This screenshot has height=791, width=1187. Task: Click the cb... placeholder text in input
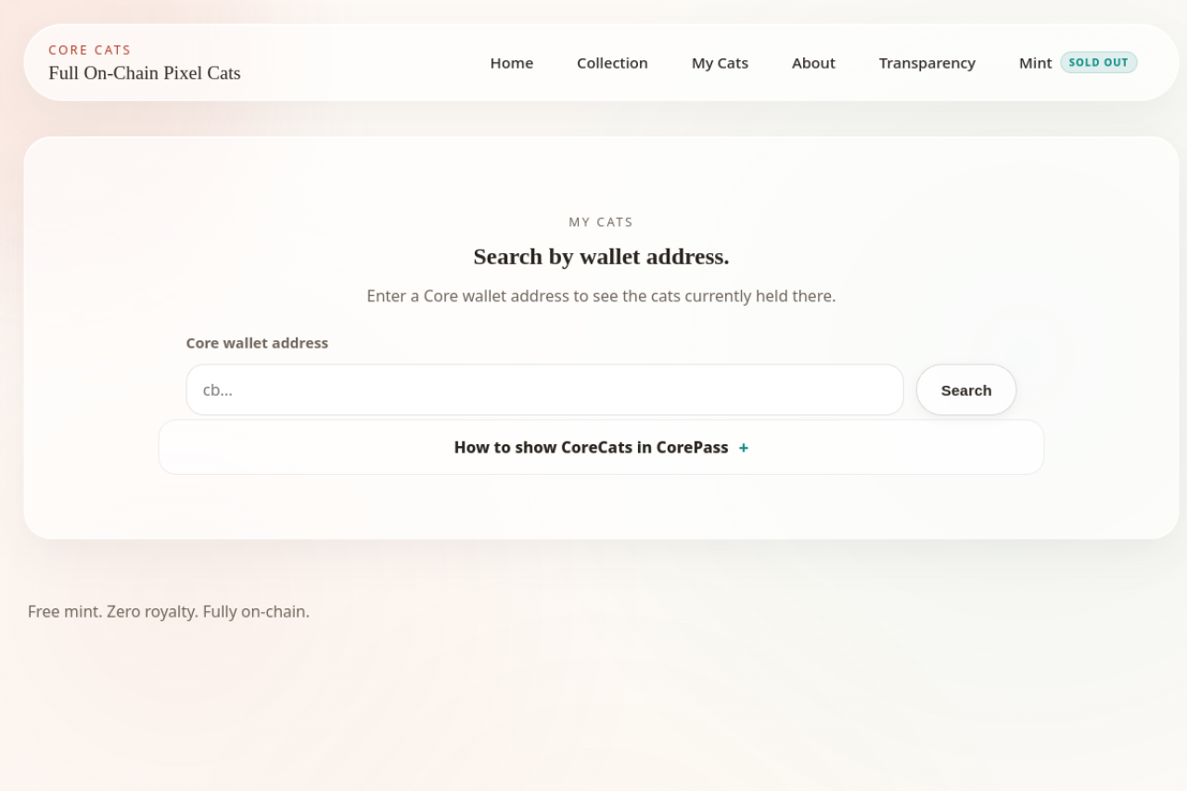coord(218,390)
